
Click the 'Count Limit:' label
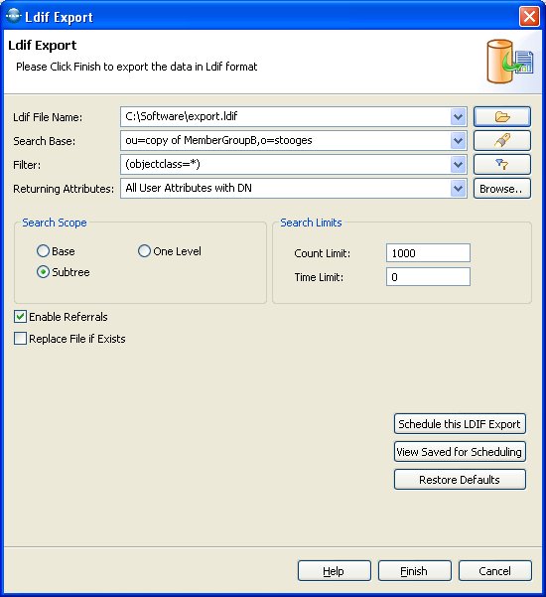(323, 253)
